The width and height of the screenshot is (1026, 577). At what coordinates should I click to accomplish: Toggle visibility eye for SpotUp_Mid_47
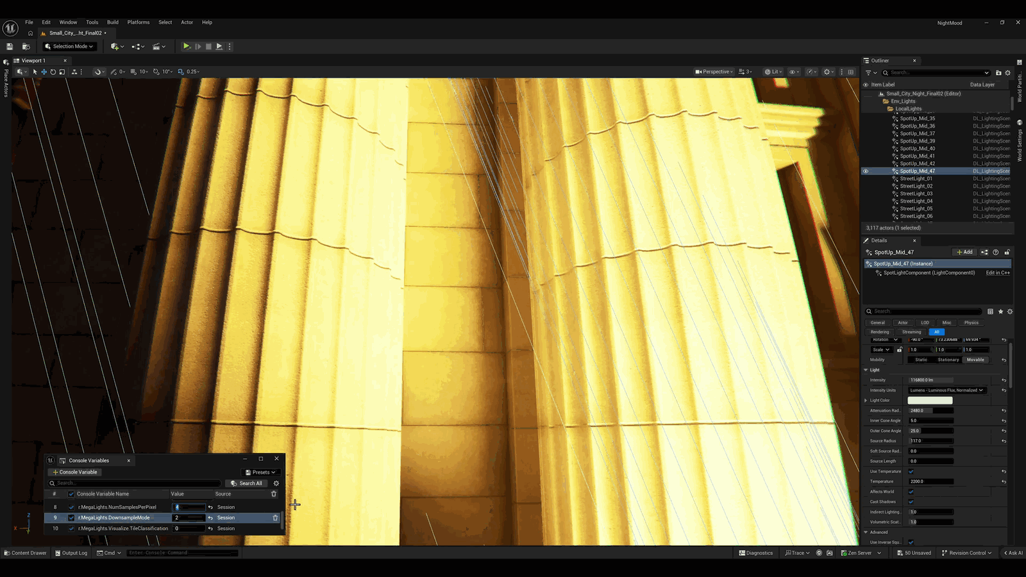coord(866,171)
